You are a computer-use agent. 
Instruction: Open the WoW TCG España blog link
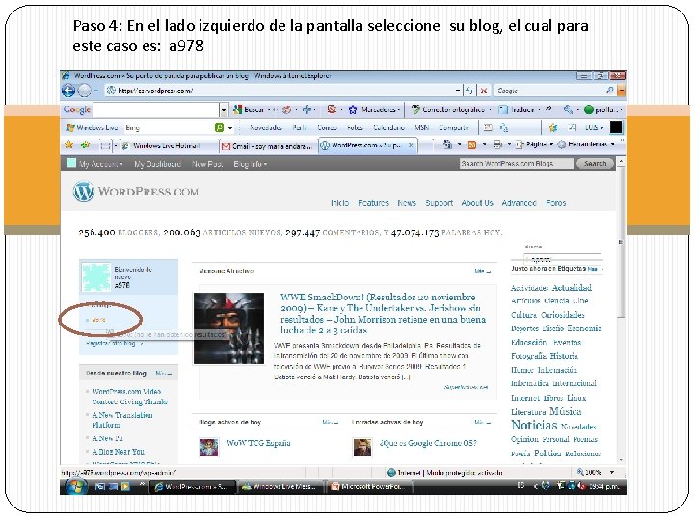click(x=258, y=443)
